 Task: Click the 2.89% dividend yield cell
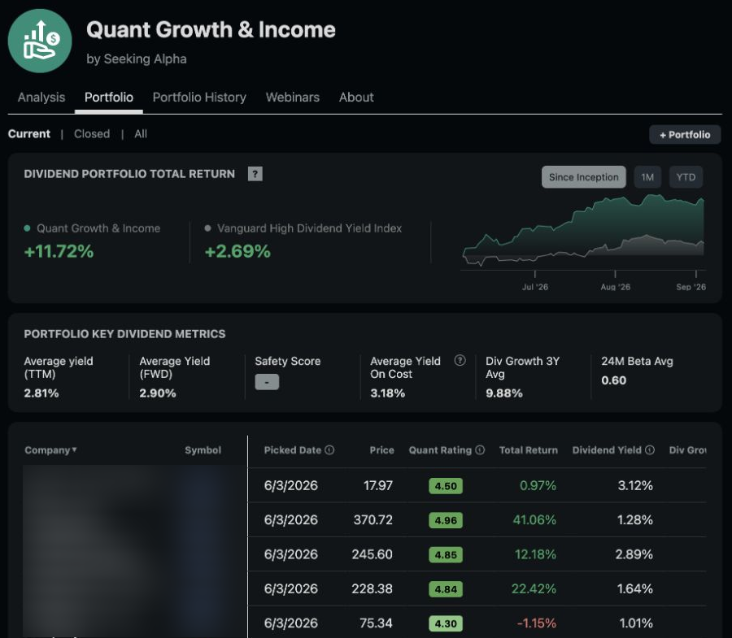tap(634, 554)
